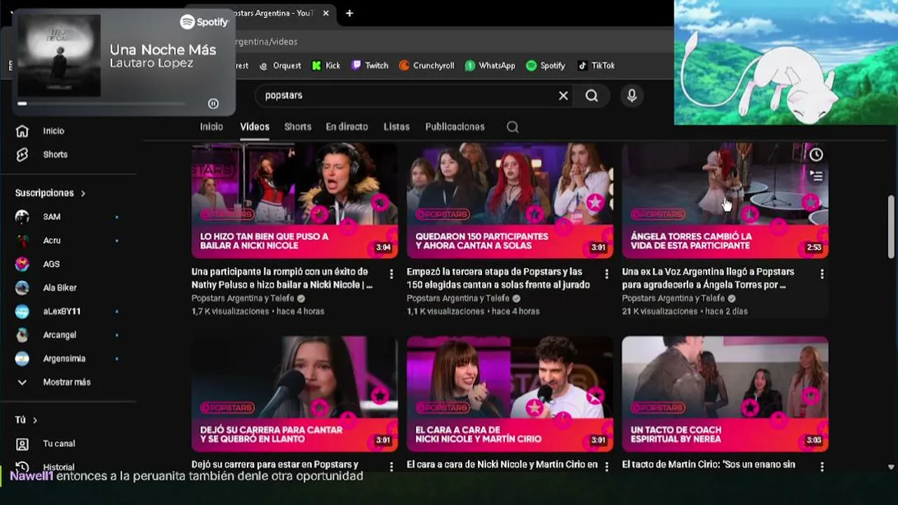
Task: Click the scrollbar down arrow
Action: pos(892,466)
